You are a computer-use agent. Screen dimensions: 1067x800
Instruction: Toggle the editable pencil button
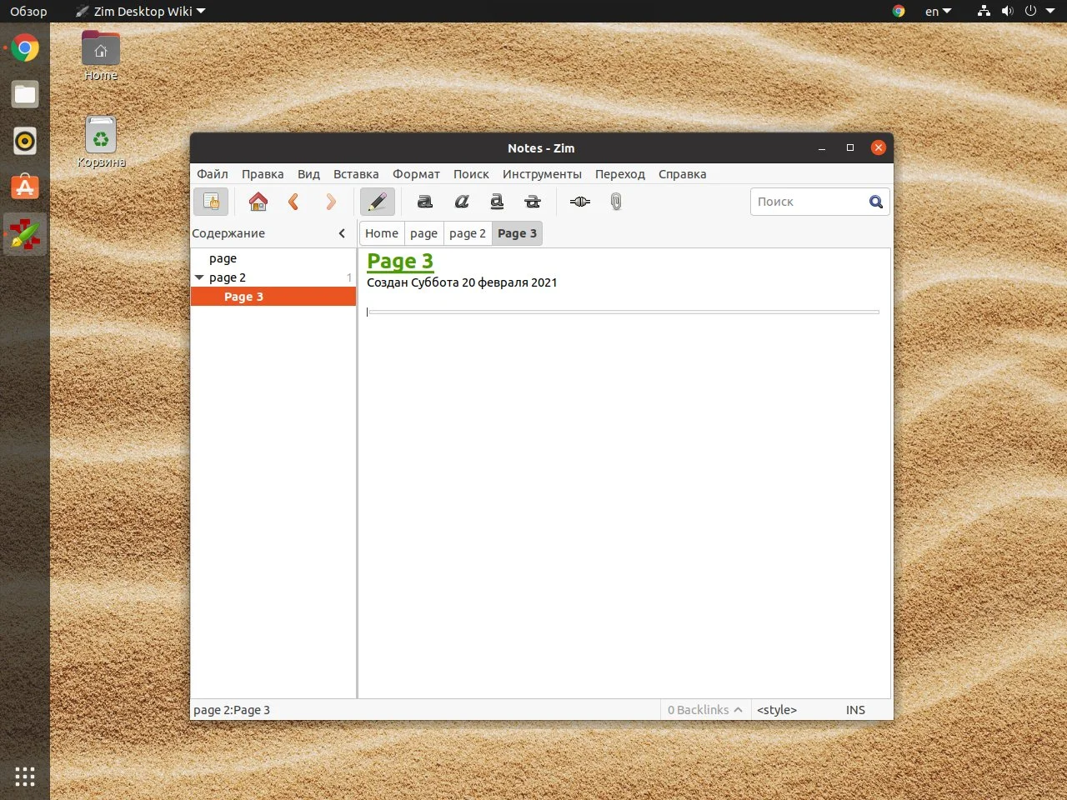click(377, 202)
